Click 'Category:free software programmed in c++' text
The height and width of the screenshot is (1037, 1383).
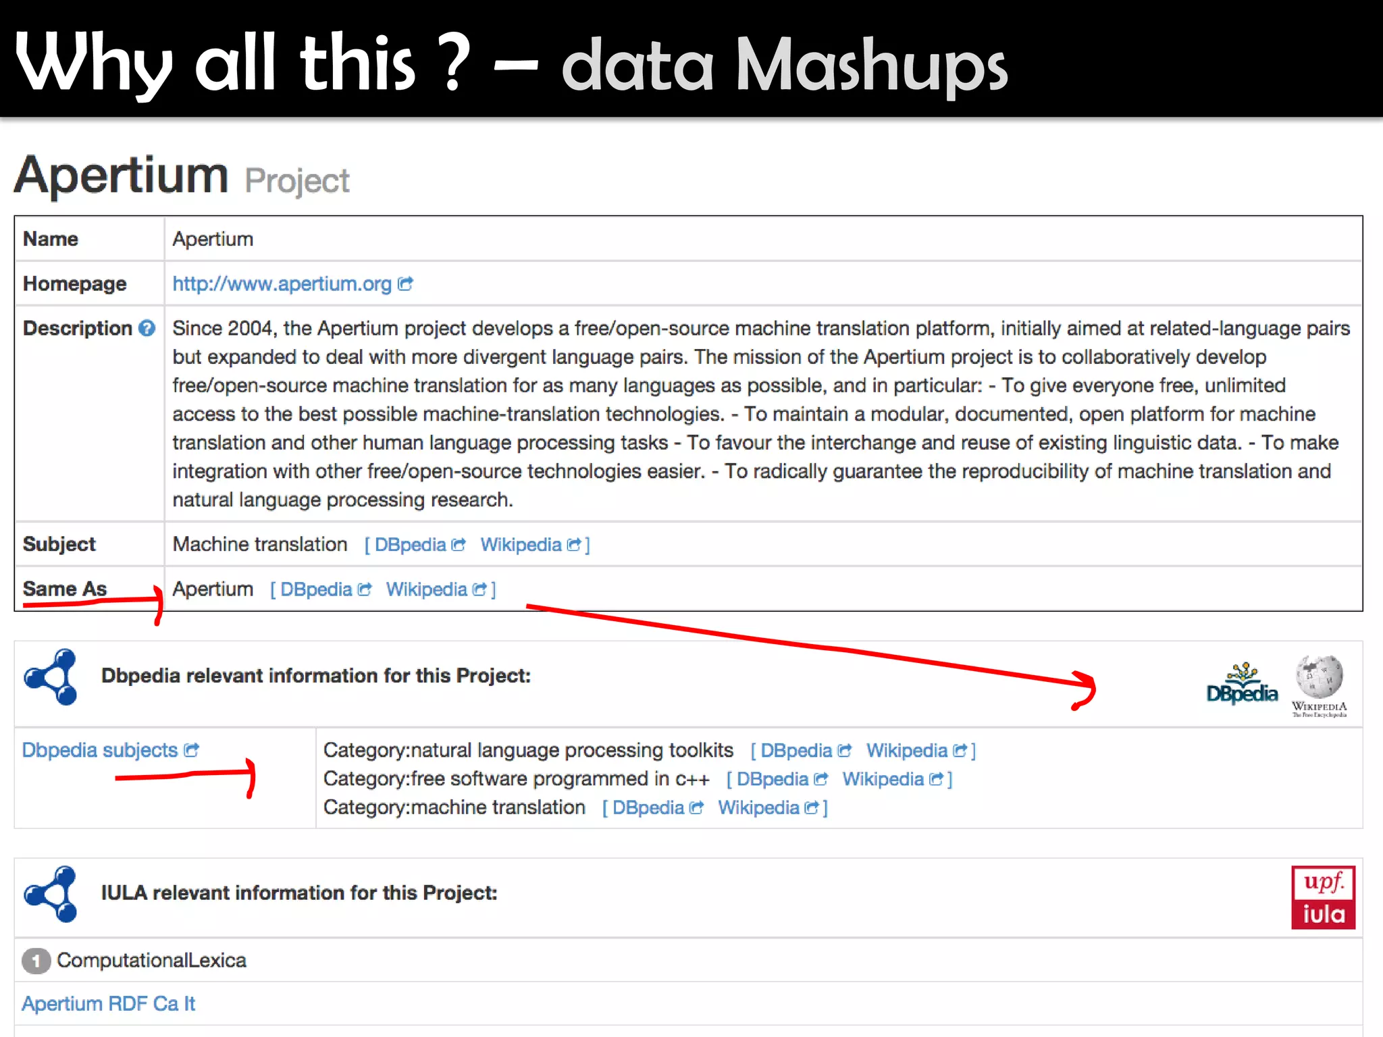pyautogui.click(x=517, y=779)
